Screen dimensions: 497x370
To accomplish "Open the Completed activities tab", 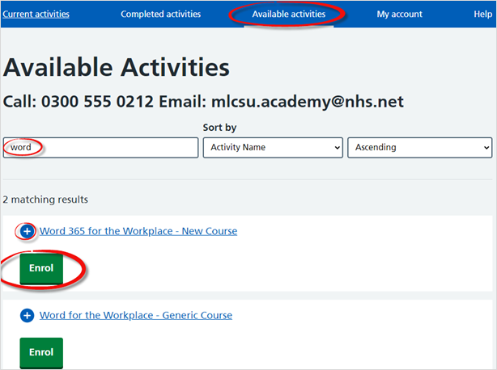I will point(161,14).
